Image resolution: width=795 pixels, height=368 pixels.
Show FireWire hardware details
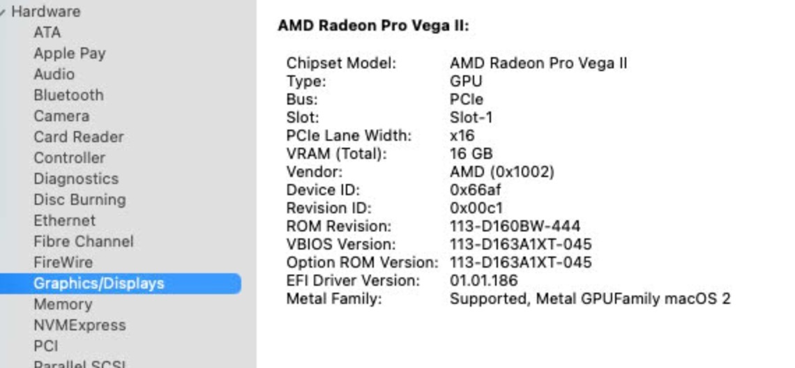pyautogui.click(x=63, y=263)
